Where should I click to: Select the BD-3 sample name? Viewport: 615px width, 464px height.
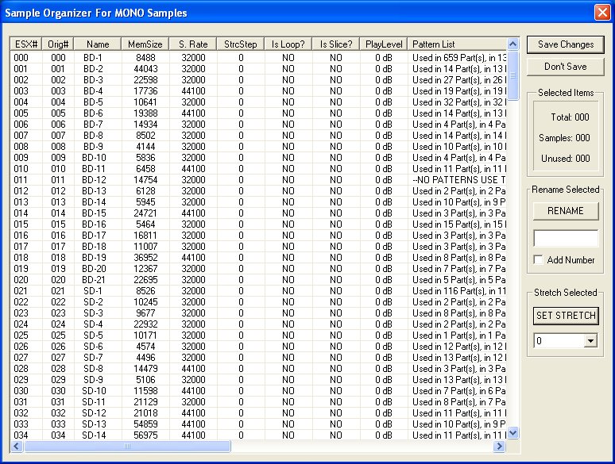(93, 80)
